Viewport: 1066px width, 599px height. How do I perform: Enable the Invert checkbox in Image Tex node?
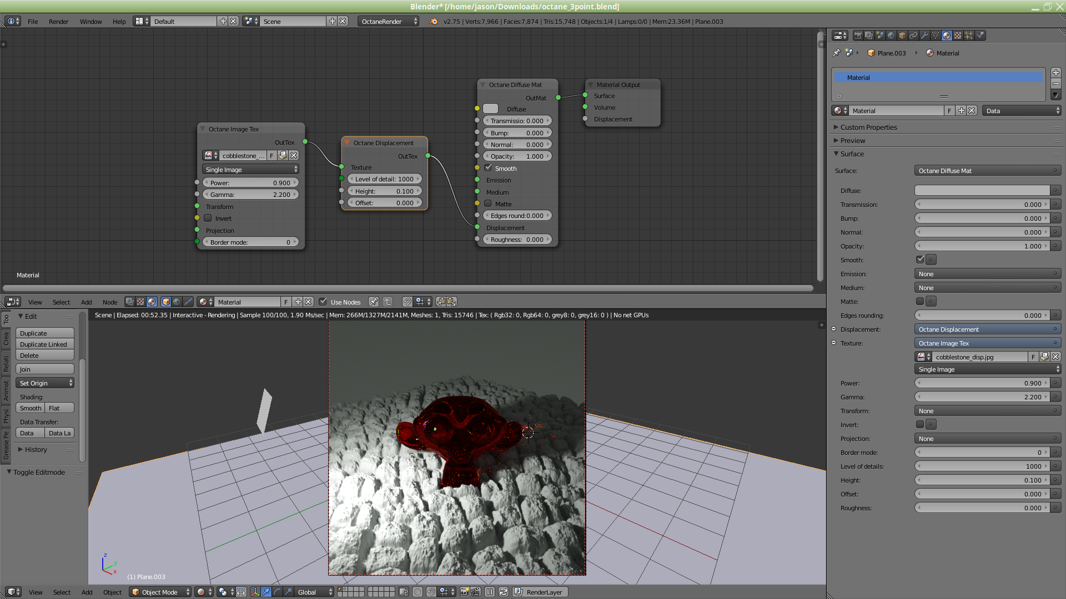pyautogui.click(x=208, y=218)
